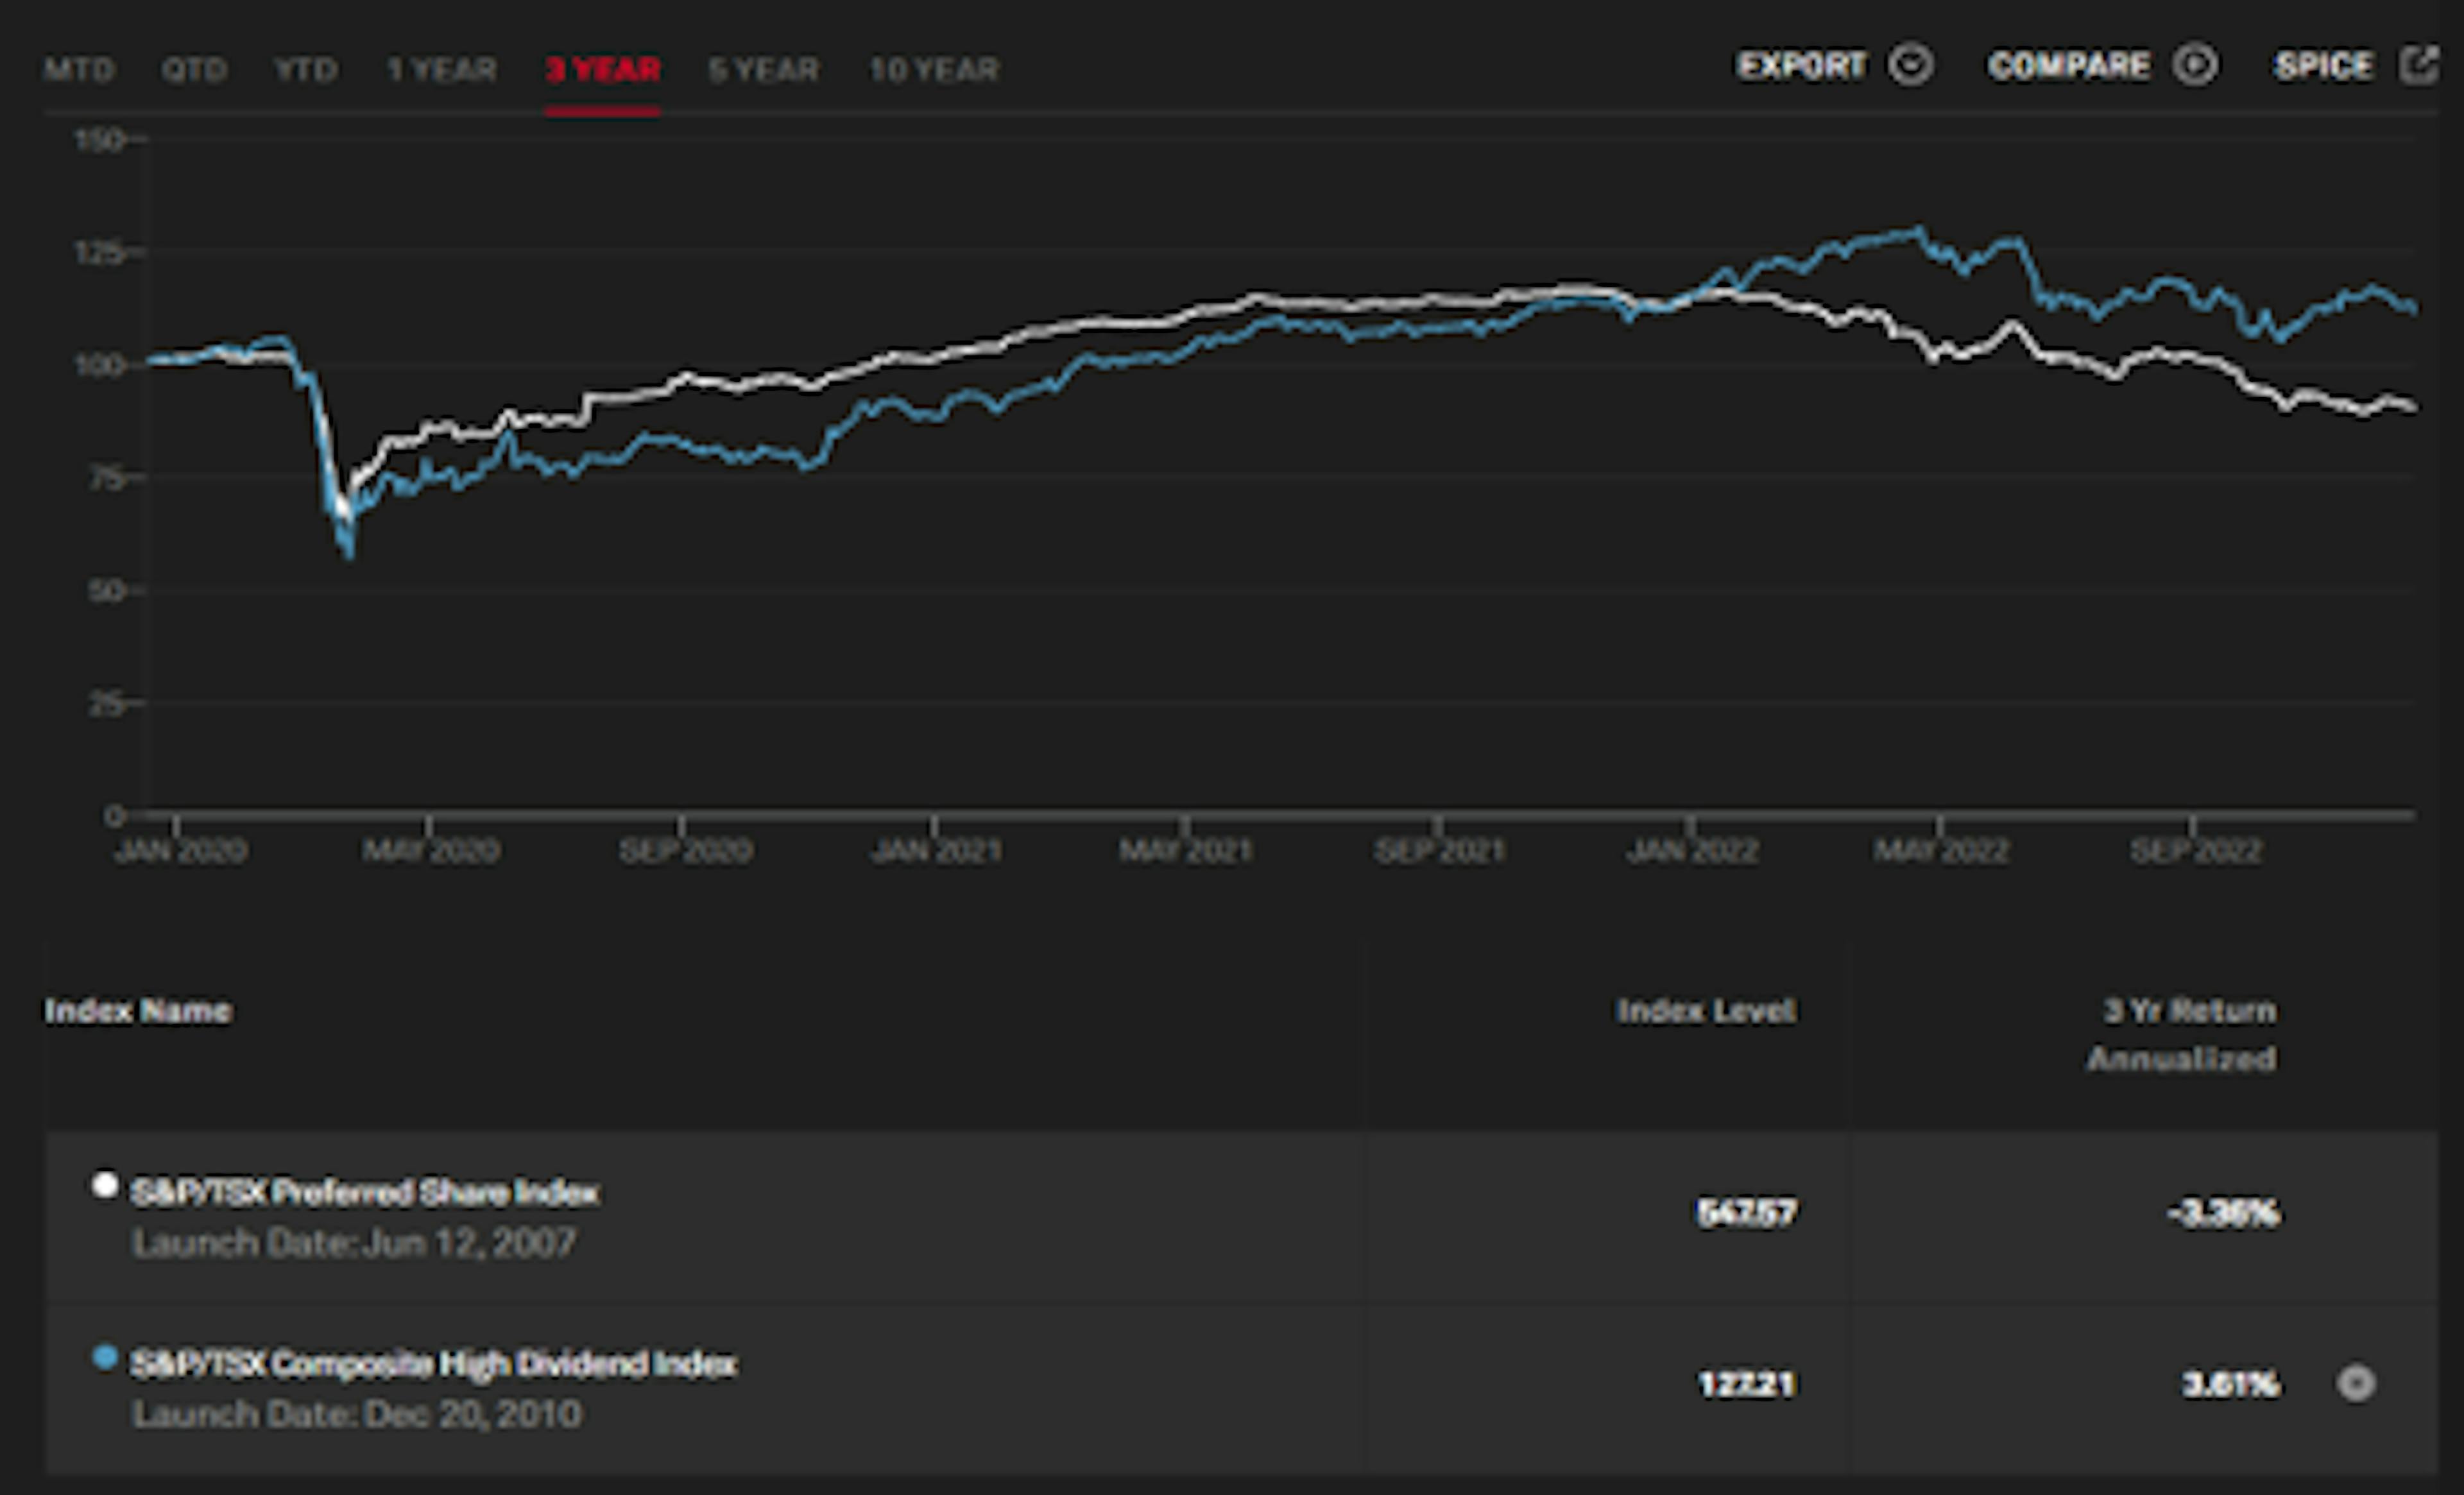Image resolution: width=2464 pixels, height=1495 pixels.
Task: Open S&P/TSX Preferred Share Index link
Action: point(365,1192)
